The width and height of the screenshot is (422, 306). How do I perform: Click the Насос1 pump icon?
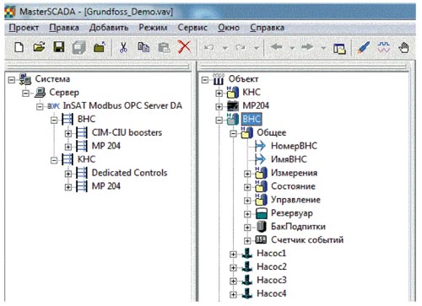247,253
